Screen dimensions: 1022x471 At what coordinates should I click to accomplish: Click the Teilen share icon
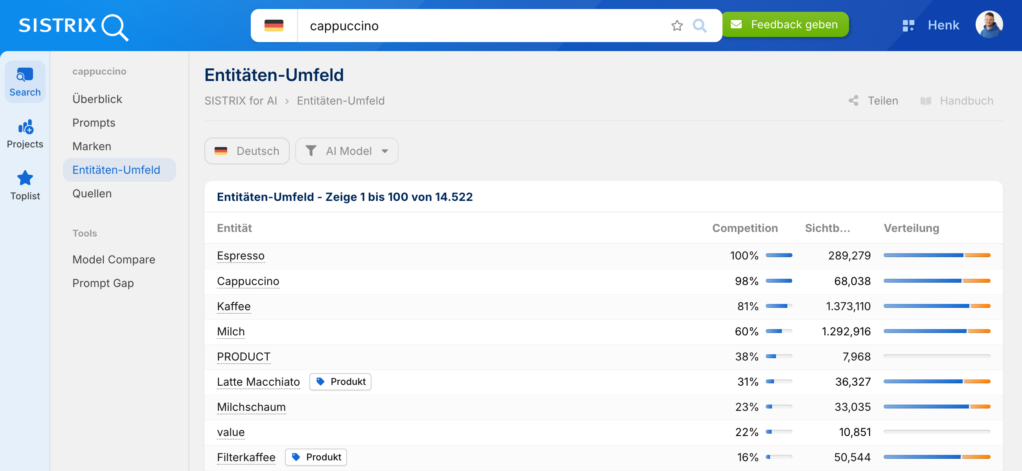click(853, 101)
